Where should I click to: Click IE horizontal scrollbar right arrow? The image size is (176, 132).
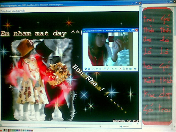click(138, 123)
